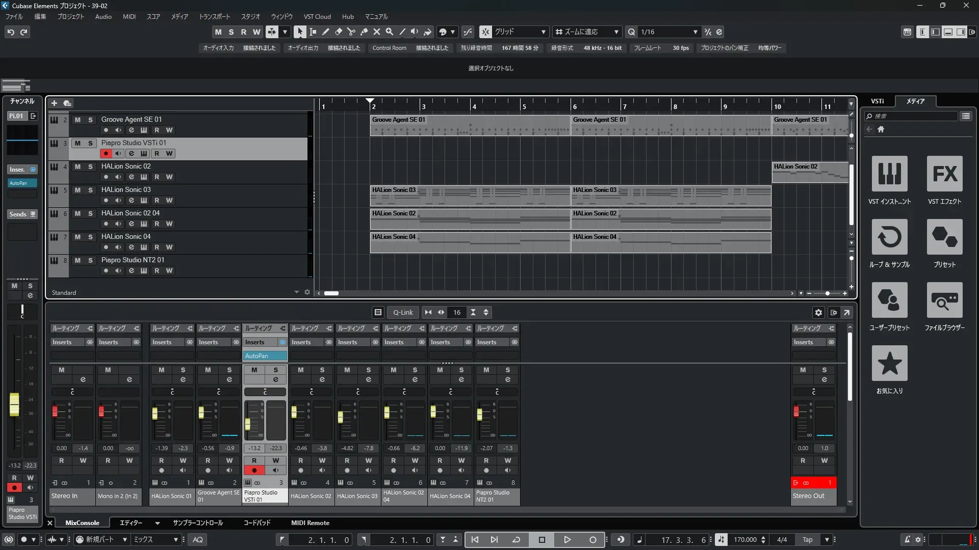Image resolution: width=979 pixels, height=550 pixels.
Task: Solo the HALion Sonic 03 track
Action: click(90, 190)
